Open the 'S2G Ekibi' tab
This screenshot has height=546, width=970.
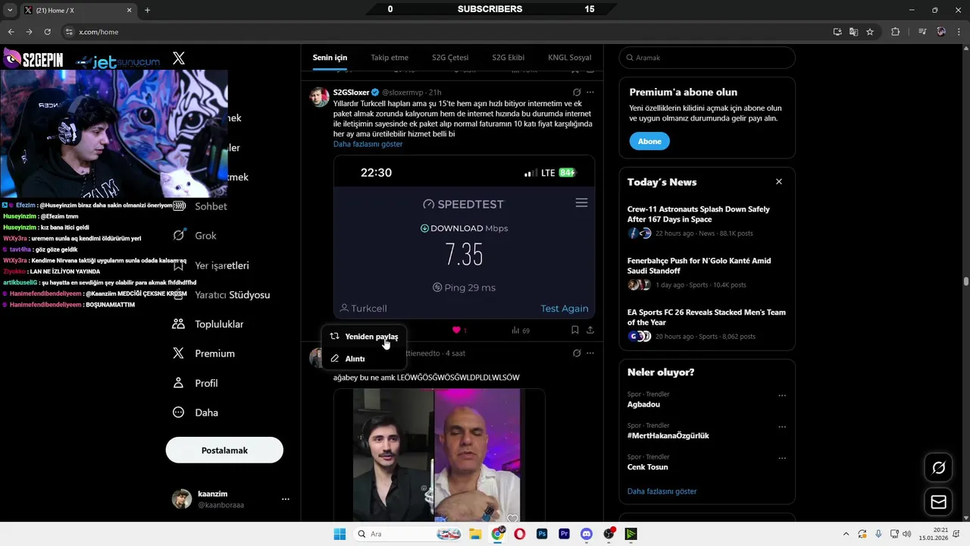pyautogui.click(x=508, y=58)
